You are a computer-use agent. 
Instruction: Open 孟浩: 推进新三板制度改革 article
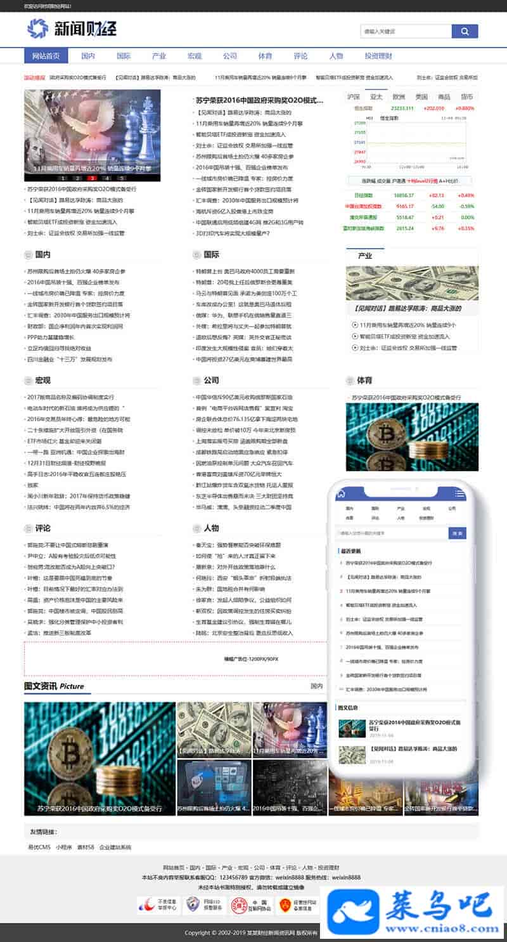coord(59,632)
